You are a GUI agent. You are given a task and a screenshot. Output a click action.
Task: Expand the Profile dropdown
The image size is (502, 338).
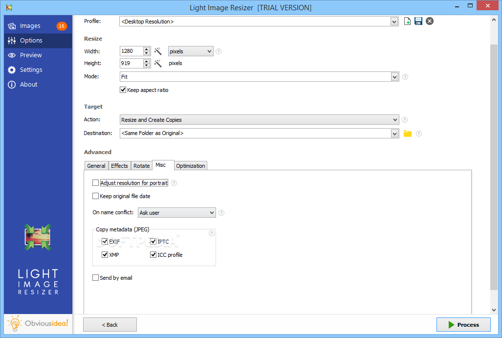point(394,22)
